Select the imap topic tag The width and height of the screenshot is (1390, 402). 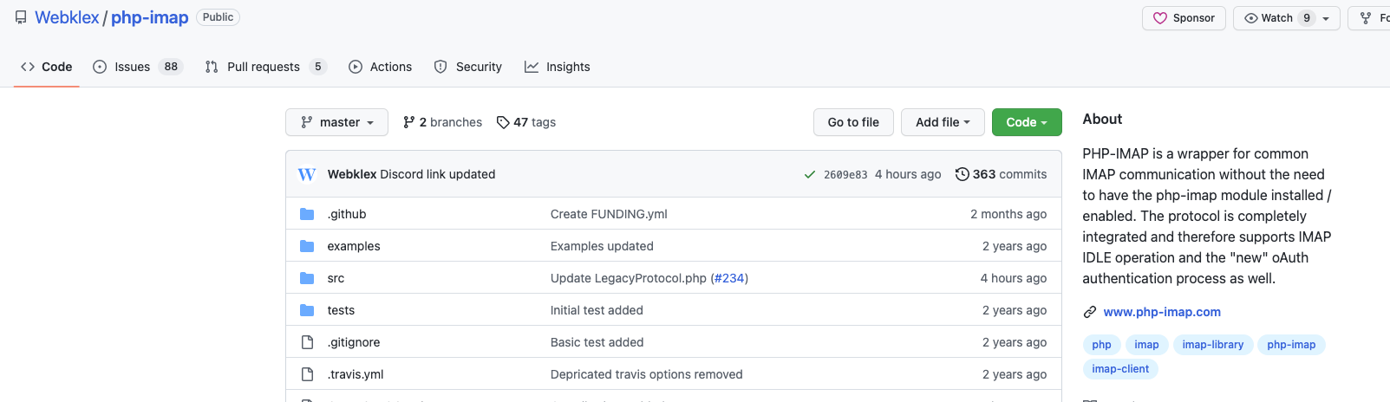pos(1146,345)
